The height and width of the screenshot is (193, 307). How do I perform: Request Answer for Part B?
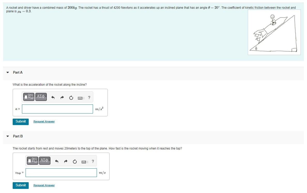[x=44, y=185]
